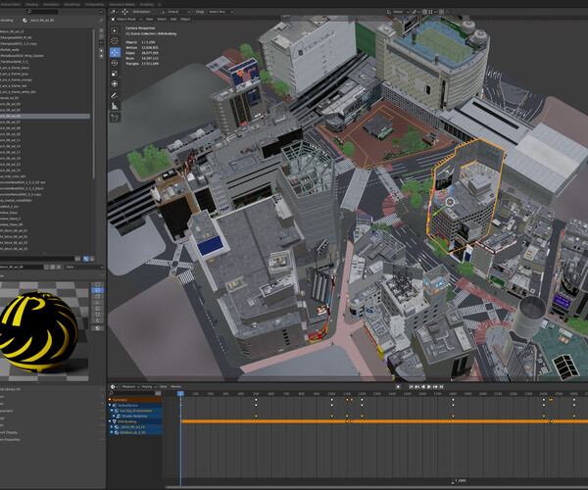Screen dimensions: 588x490
Task: Open the viewport Select menu
Action: (x=162, y=20)
